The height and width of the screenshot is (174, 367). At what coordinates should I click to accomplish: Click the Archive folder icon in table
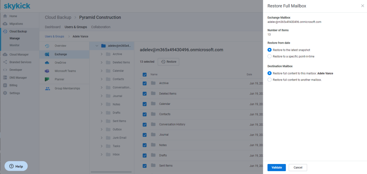(153, 83)
